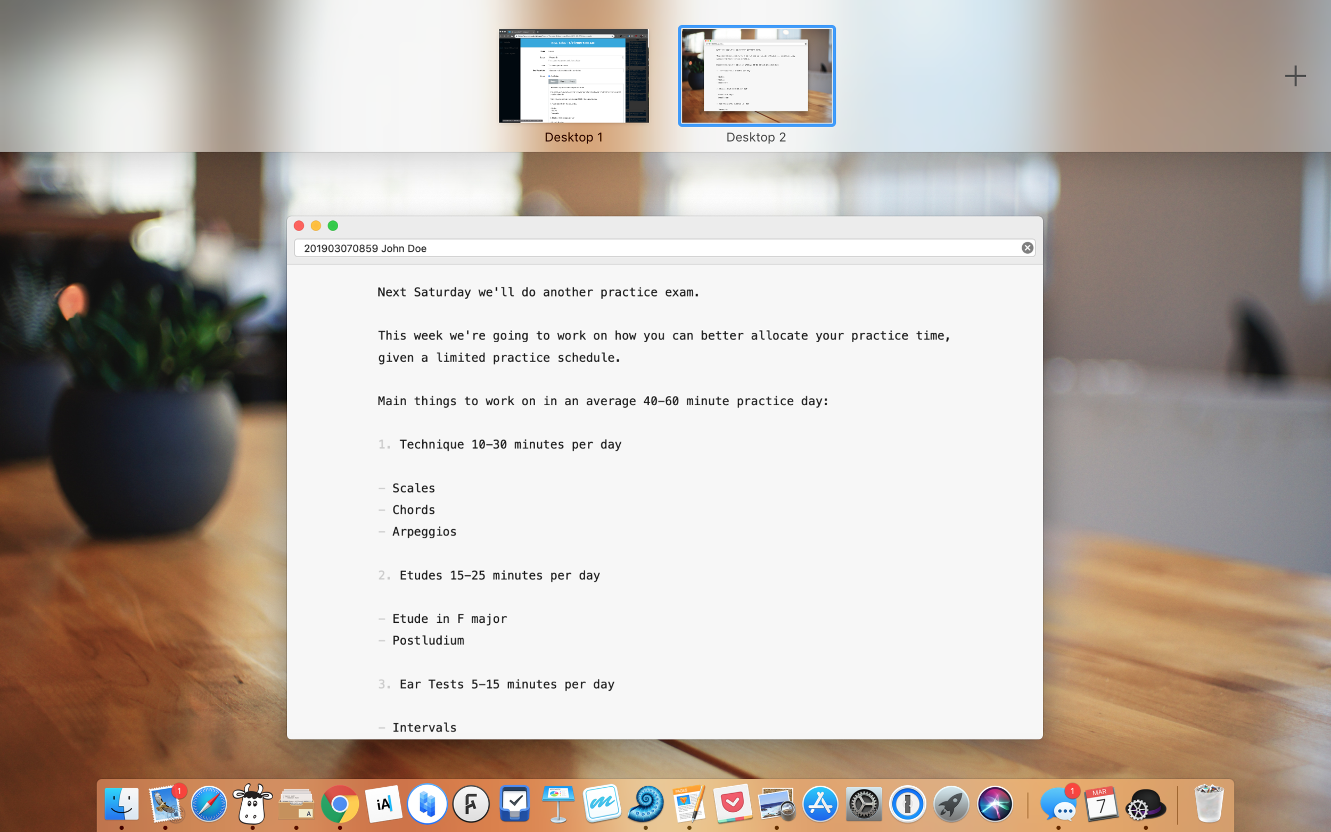The width and height of the screenshot is (1331, 832).
Task: Open the blue handwriting sketch app
Action: point(602,804)
